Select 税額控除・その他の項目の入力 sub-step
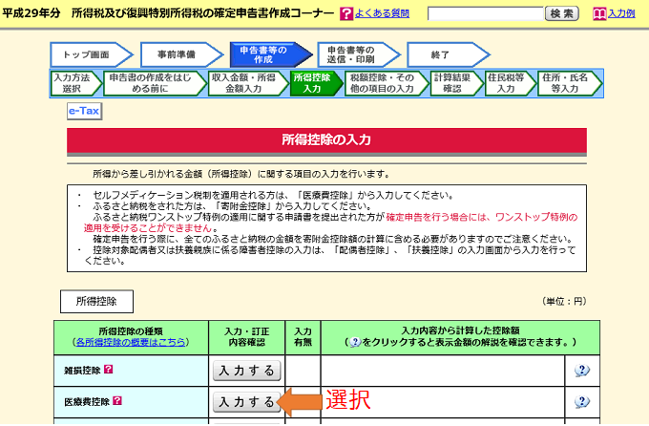The width and height of the screenshot is (649, 426). [387, 83]
